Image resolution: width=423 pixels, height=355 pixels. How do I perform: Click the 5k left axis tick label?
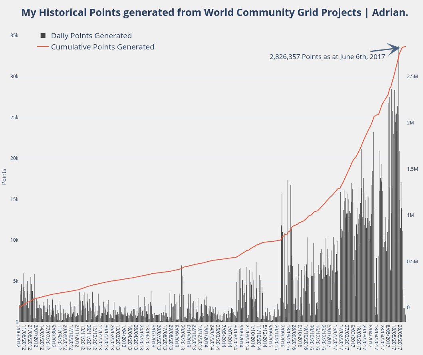(x=15, y=281)
